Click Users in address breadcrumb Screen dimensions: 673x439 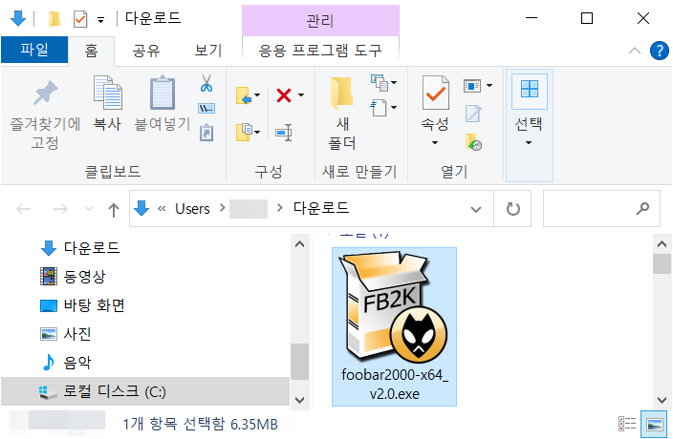tap(192, 209)
